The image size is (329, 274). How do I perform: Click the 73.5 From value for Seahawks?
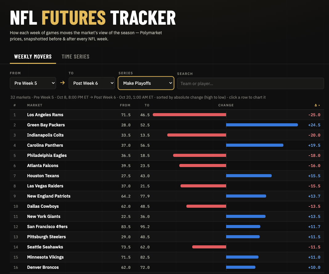[126, 247]
